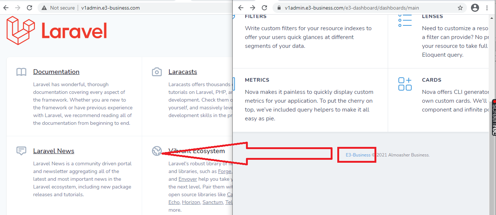The width and height of the screenshot is (496, 215).
Task: Open the Echo link
Action: [174, 202]
